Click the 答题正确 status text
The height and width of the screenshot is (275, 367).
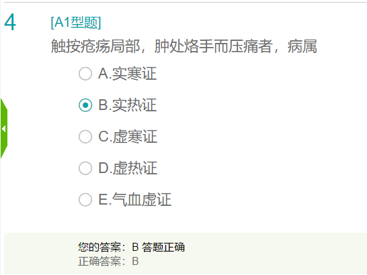tap(163, 248)
